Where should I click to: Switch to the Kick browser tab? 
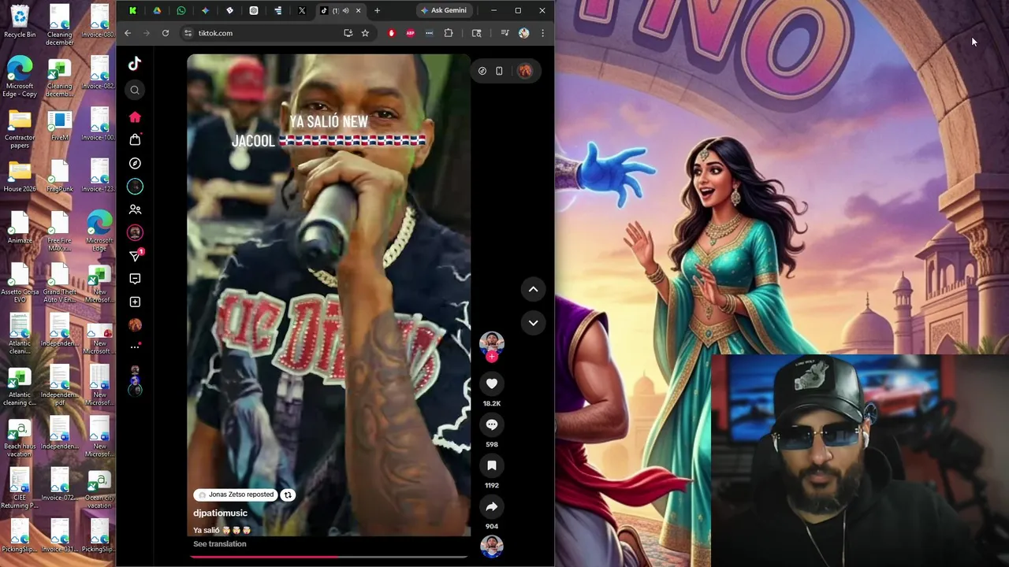[132, 10]
